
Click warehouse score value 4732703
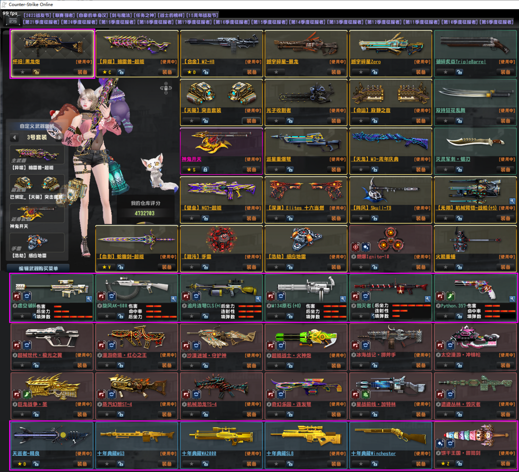point(145,213)
